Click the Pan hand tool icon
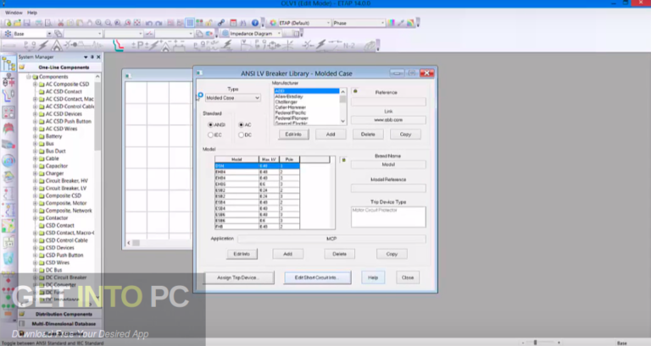Screen dimensions: 651x346 tap(89, 23)
